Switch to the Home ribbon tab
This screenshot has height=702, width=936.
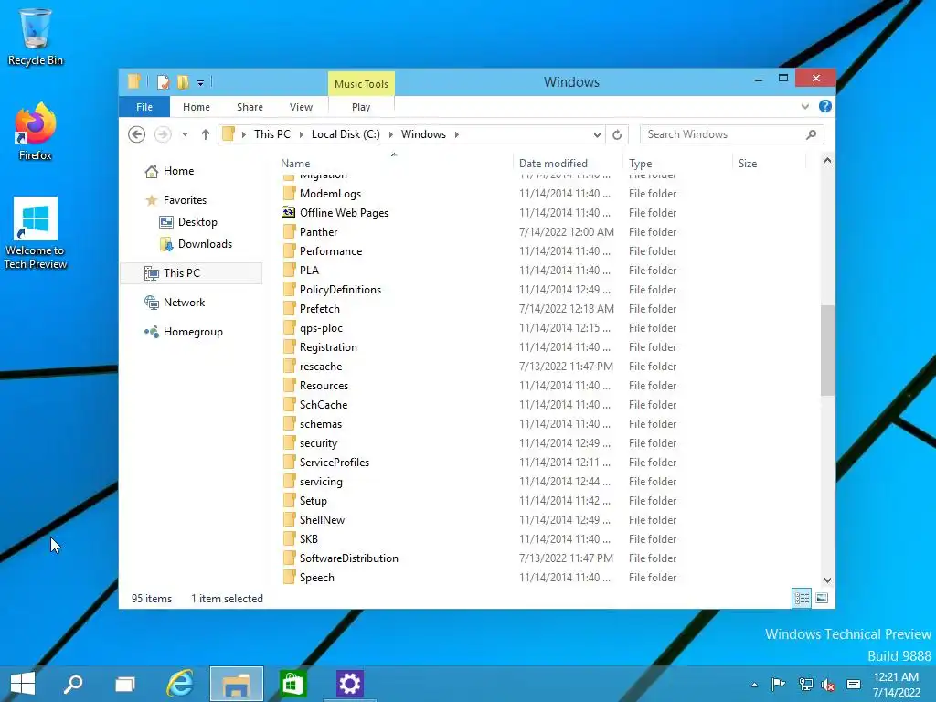tap(197, 107)
